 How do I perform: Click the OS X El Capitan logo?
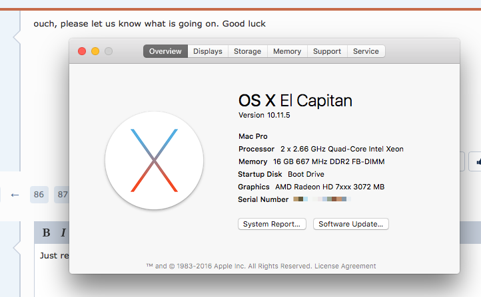(x=154, y=161)
